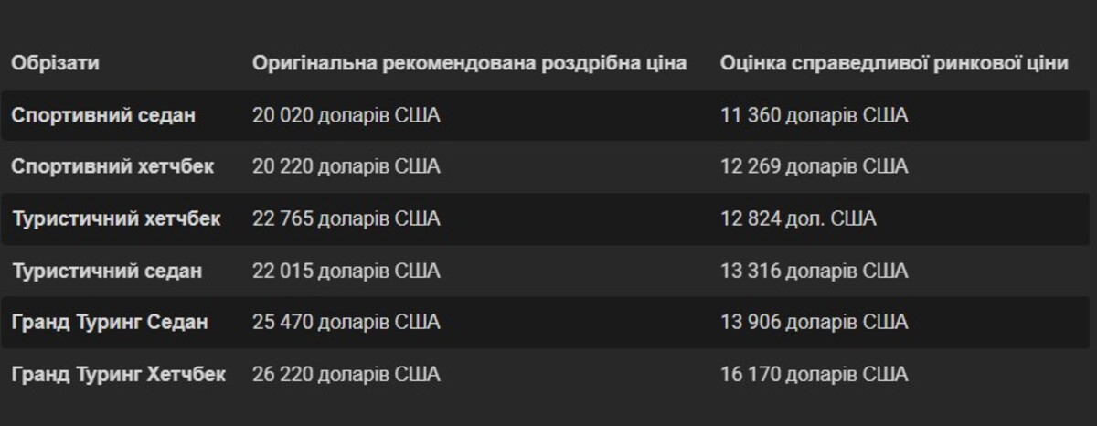Click the 20 020 доларів США price
This screenshot has width=1097, height=426.
coord(346,115)
